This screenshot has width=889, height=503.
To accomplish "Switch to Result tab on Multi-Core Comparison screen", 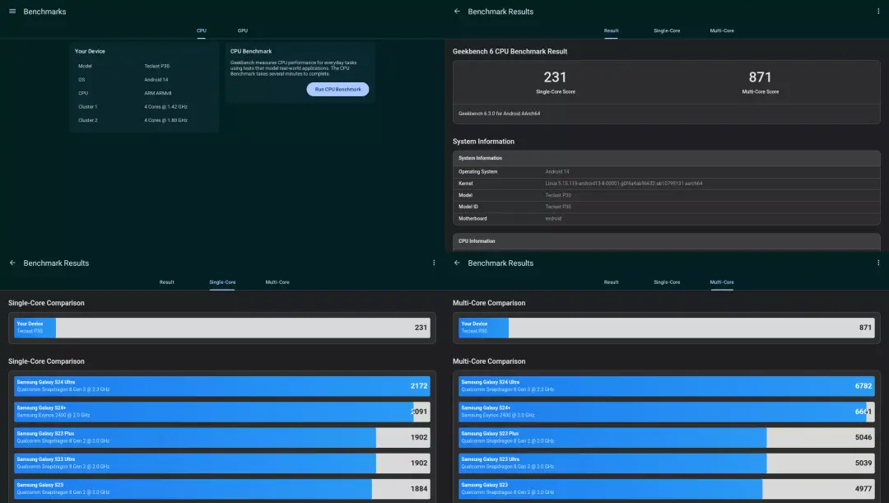I will (x=611, y=282).
